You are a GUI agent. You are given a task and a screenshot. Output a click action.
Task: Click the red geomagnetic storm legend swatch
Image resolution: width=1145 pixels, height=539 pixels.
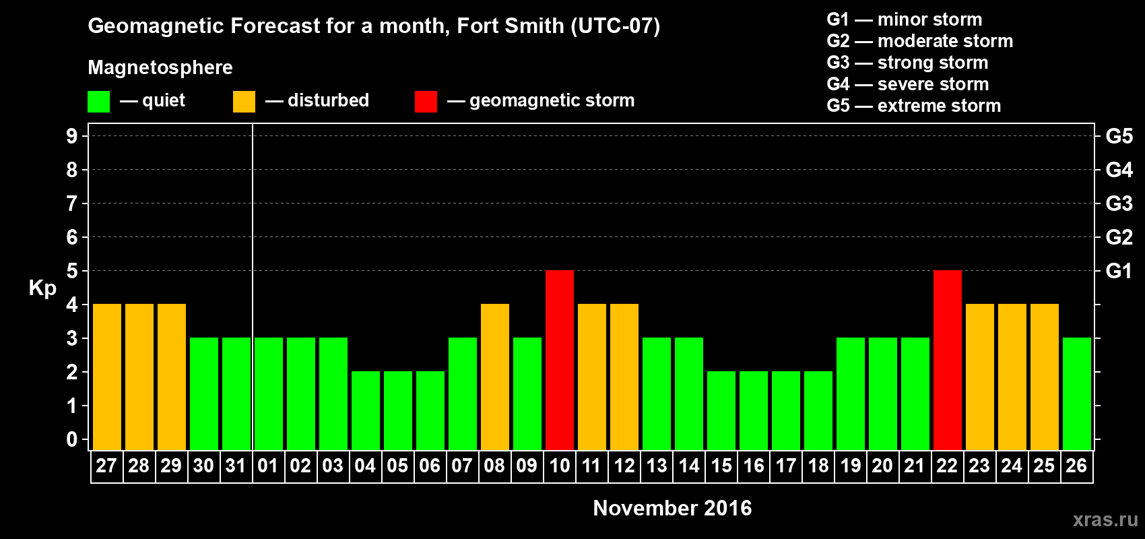tap(426, 102)
